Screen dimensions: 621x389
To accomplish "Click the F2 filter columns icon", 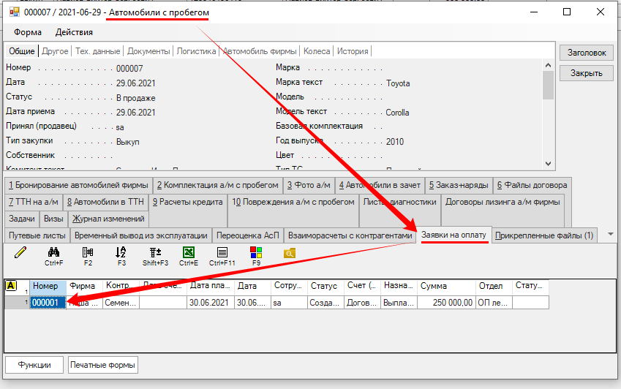I will tap(88, 253).
